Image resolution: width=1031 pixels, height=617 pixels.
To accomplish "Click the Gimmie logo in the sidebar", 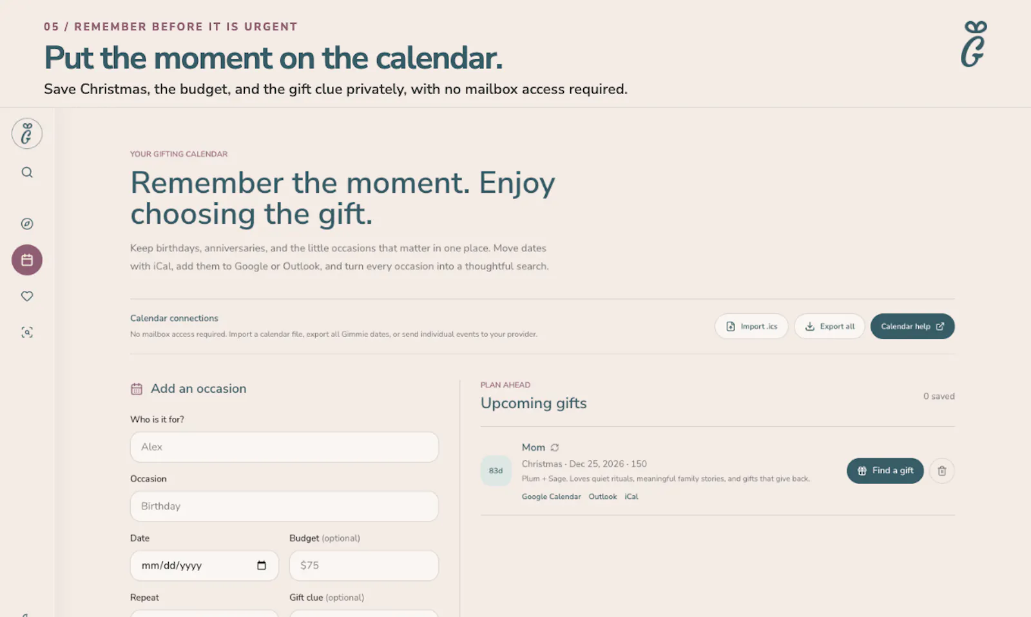I will (x=27, y=133).
